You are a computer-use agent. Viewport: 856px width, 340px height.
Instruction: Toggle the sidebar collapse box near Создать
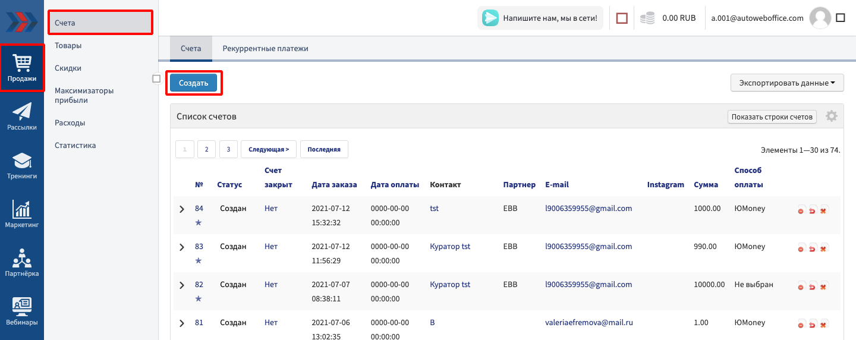[156, 78]
